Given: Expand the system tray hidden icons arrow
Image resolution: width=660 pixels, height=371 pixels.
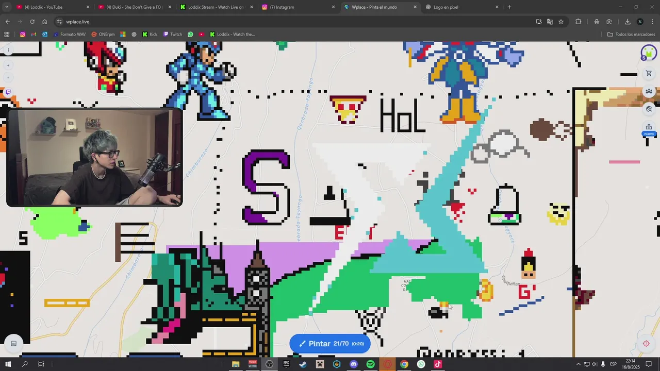Looking at the screenshot, I should [x=578, y=364].
